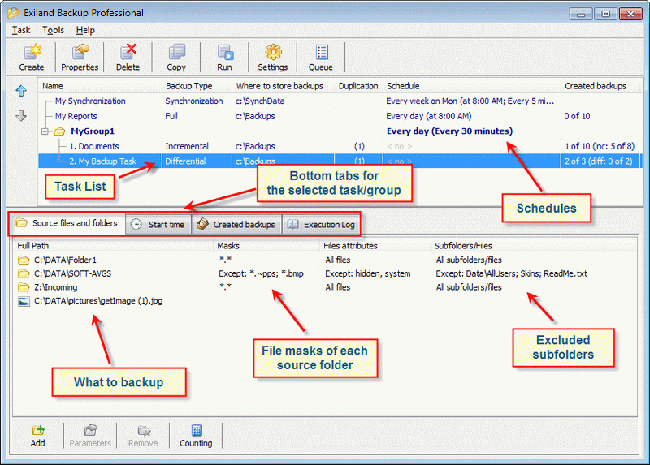
Task: Click the Counting calculator button
Action: 196,436
